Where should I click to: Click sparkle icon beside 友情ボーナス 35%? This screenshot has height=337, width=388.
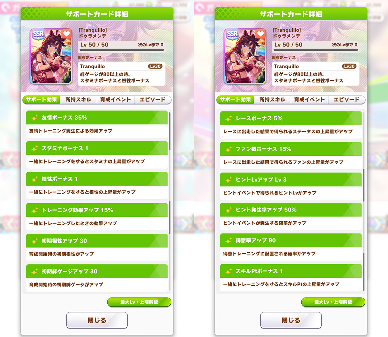34,118
